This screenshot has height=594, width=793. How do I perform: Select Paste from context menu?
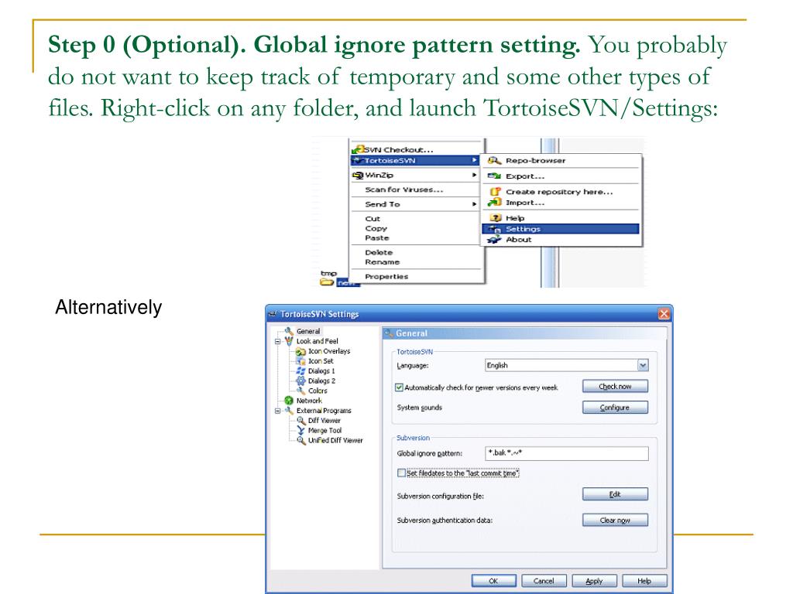tap(377, 238)
